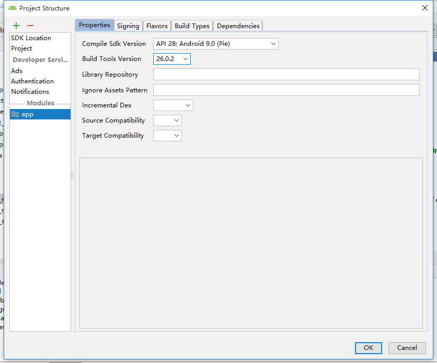437x363 pixels.
Task: Switch to the Flavors tab
Action: tap(156, 25)
